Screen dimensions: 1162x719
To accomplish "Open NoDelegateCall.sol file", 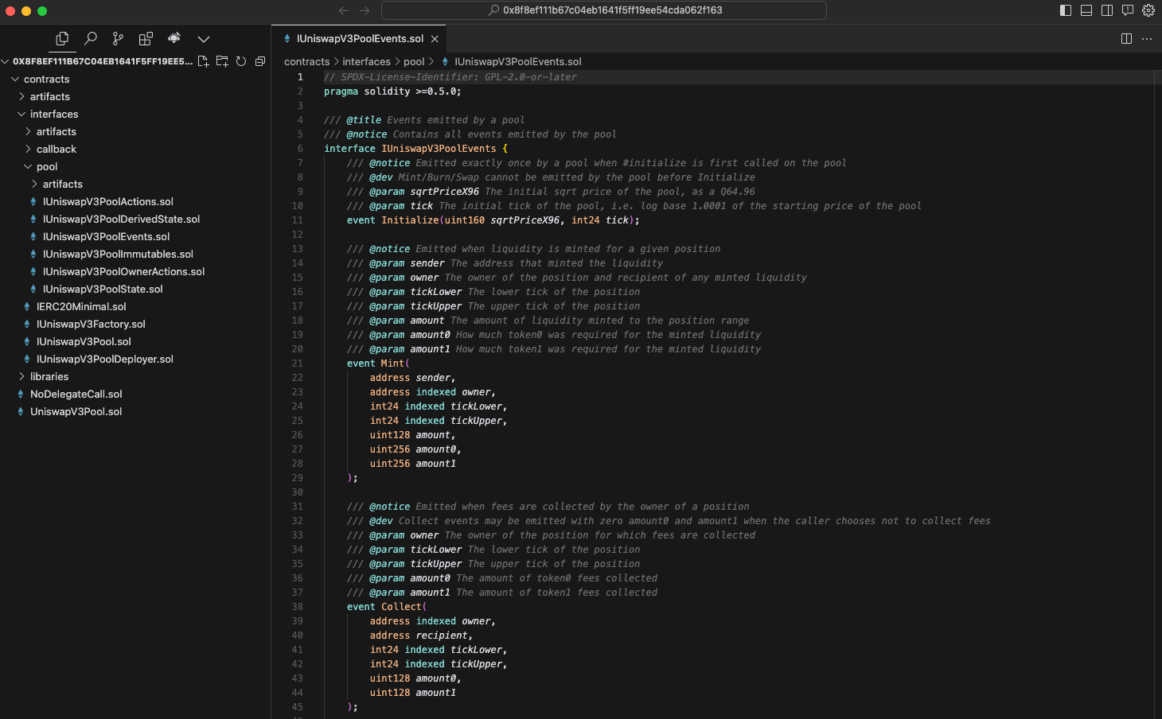I will point(76,394).
